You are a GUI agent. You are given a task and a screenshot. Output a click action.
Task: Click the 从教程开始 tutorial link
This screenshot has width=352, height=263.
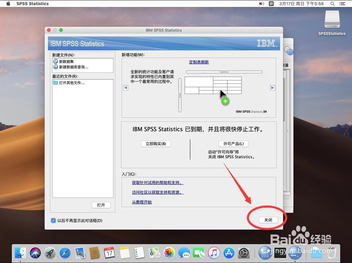[142, 202]
